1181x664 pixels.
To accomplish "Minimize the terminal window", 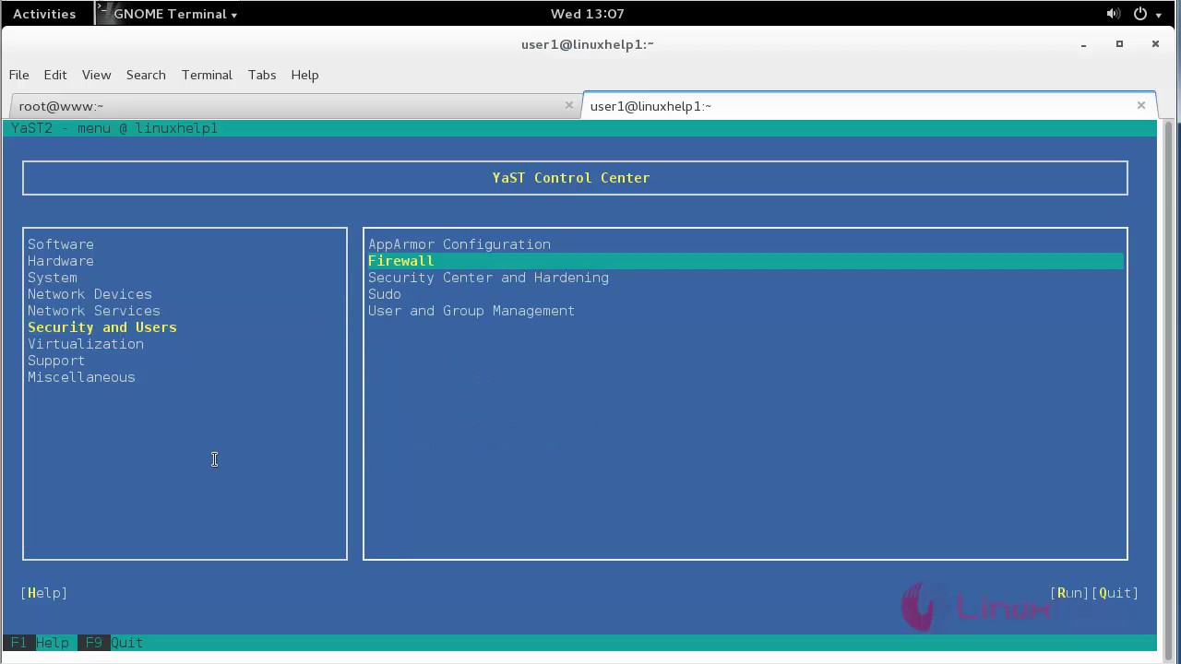I will (1084, 44).
